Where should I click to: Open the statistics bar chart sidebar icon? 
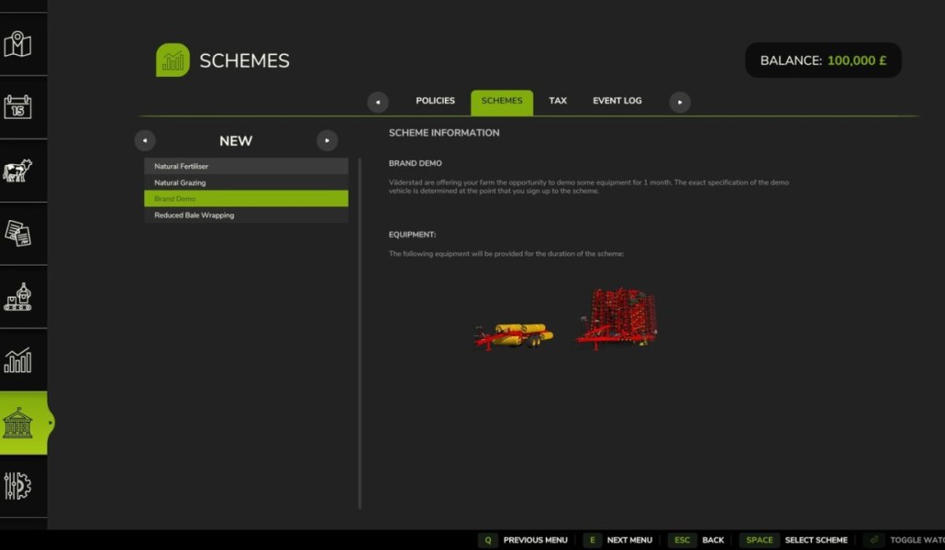coord(17,359)
